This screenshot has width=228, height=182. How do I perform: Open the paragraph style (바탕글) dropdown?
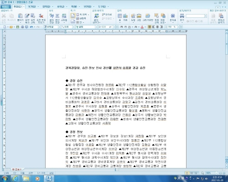(59, 27)
